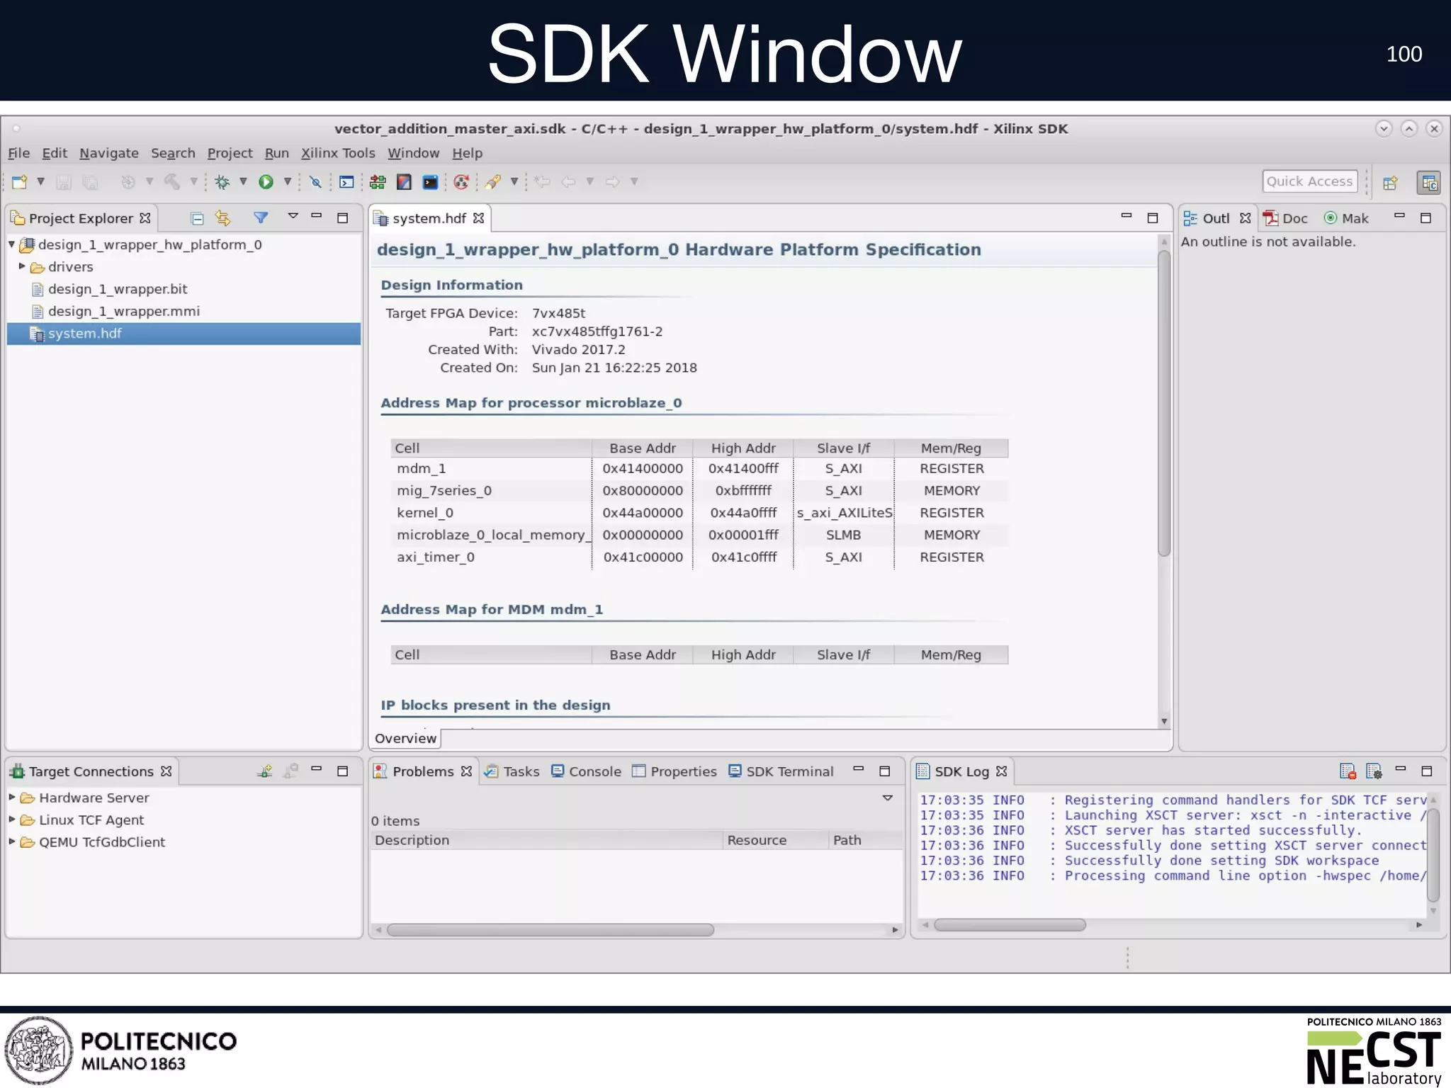Screen dimensions: 1451x1088
Task: Maximize the Project Explorer panel
Action: point(342,217)
